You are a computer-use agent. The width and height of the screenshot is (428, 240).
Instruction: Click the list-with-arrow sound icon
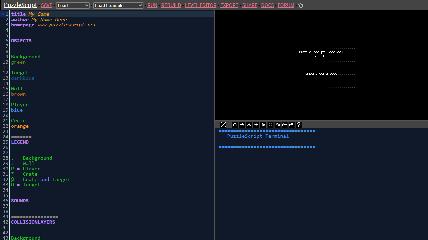click(292, 125)
